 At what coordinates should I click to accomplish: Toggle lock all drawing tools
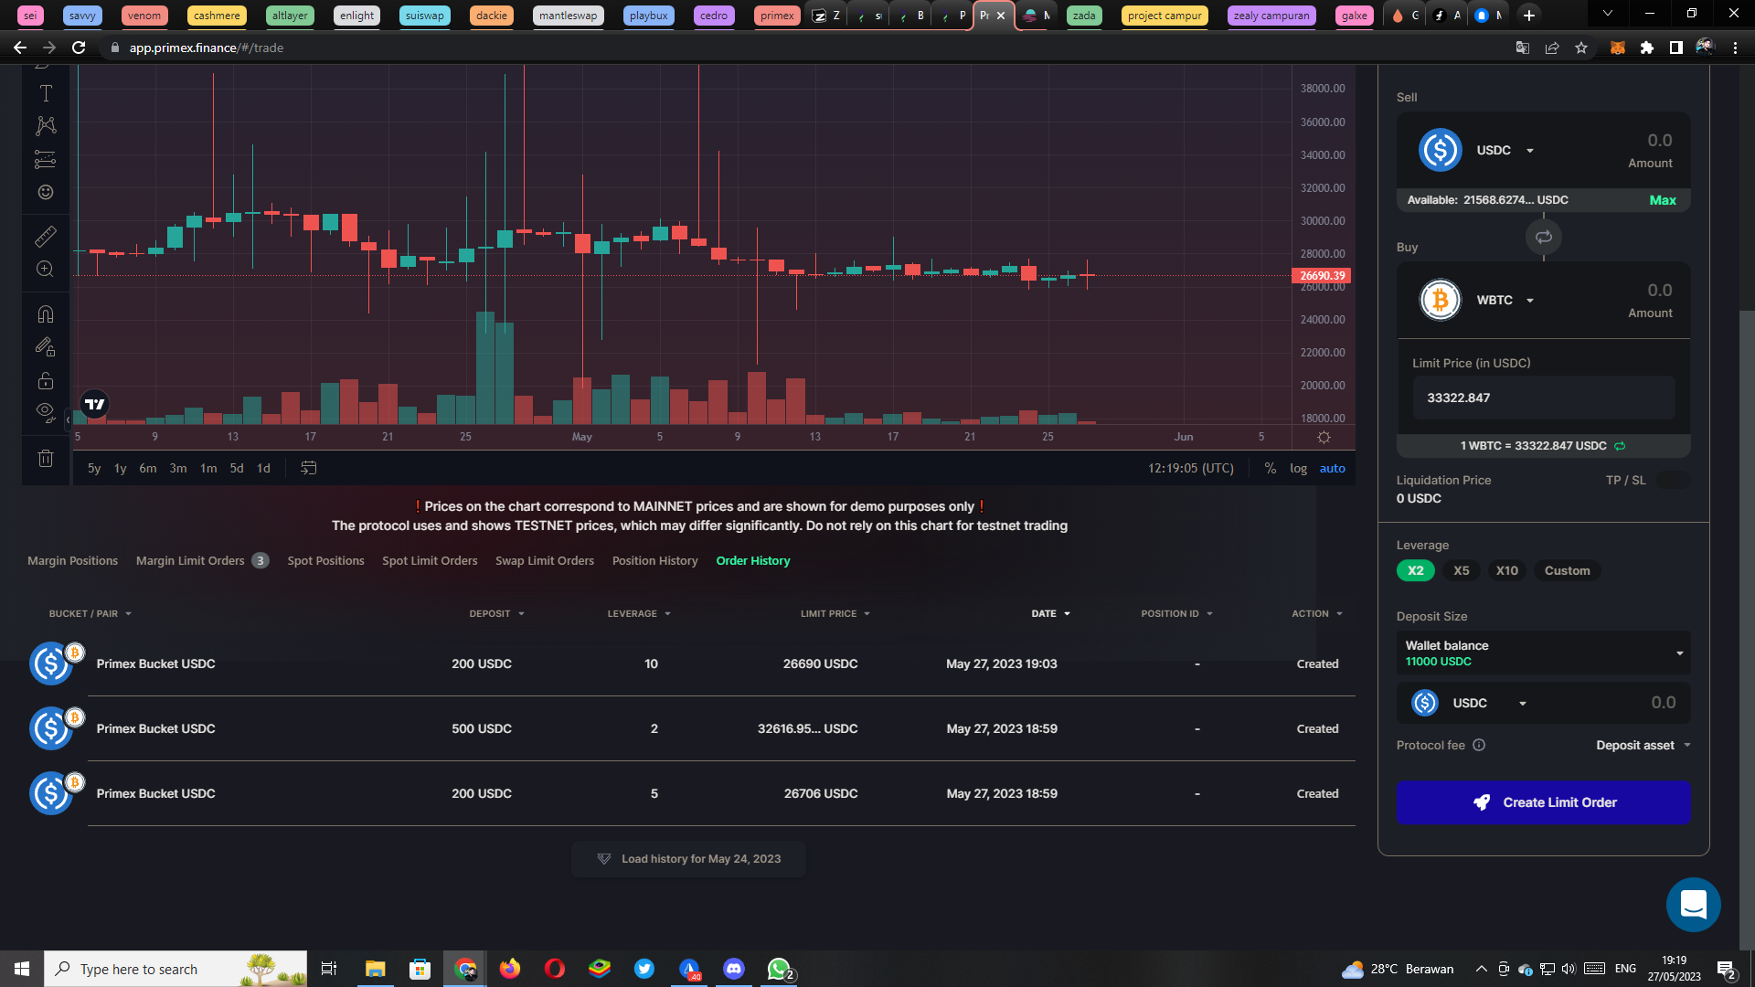46,380
